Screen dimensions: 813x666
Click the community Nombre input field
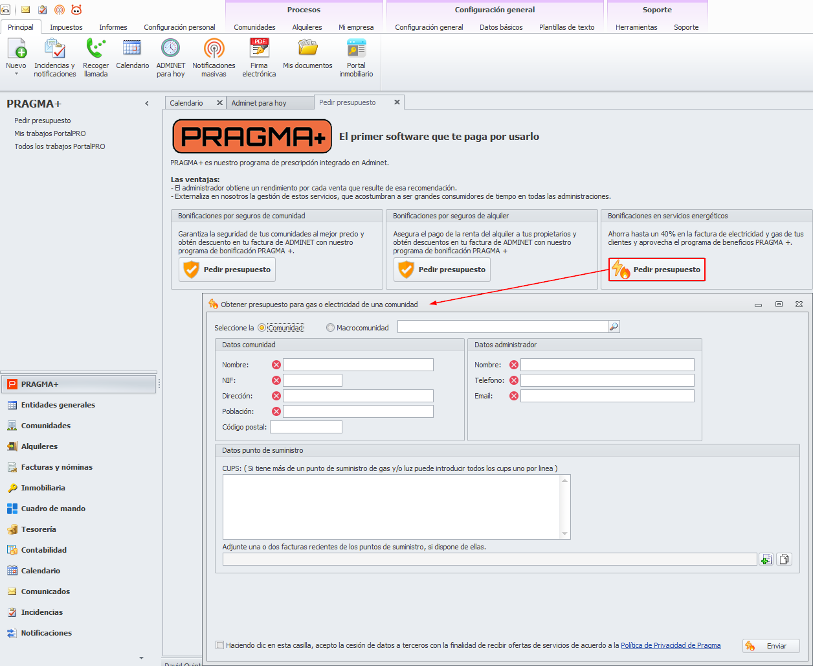click(358, 365)
